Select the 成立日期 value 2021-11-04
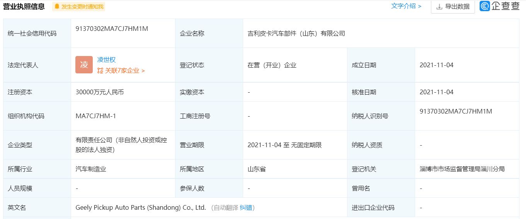Image resolution: width=526 pixels, height=219 pixels. [x=437, y=65]
